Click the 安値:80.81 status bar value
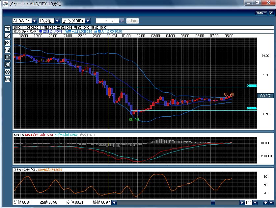The image size is (276, 208). coord(75,202)
